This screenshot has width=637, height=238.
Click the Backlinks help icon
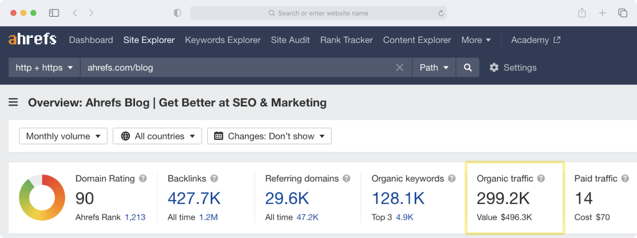(x=214, y=178)
